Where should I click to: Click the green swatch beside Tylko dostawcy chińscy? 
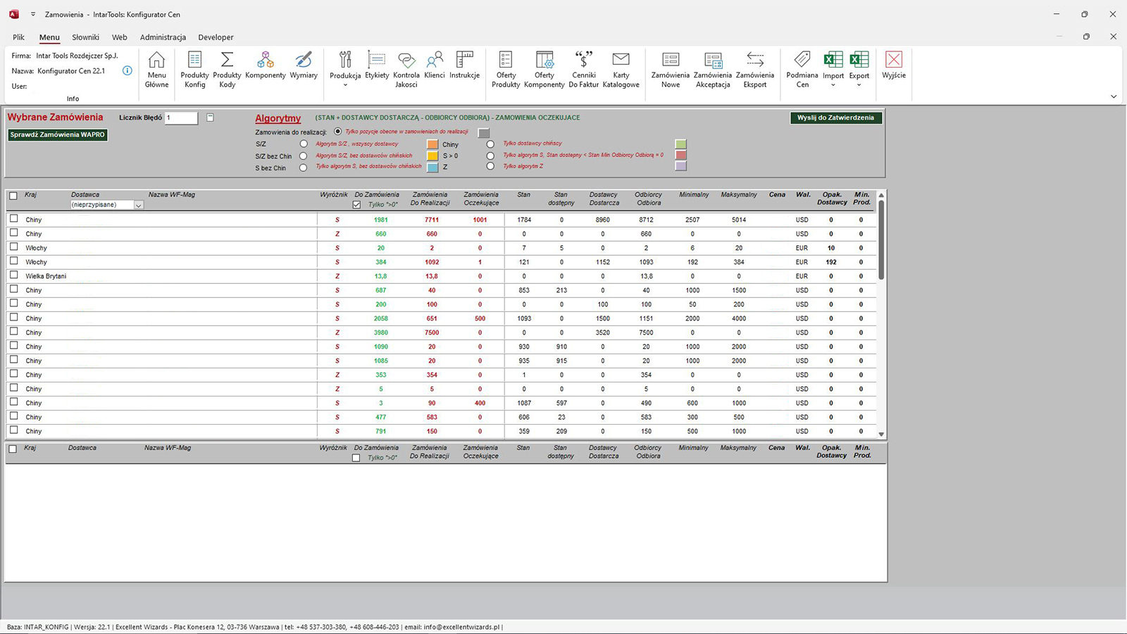680,144
